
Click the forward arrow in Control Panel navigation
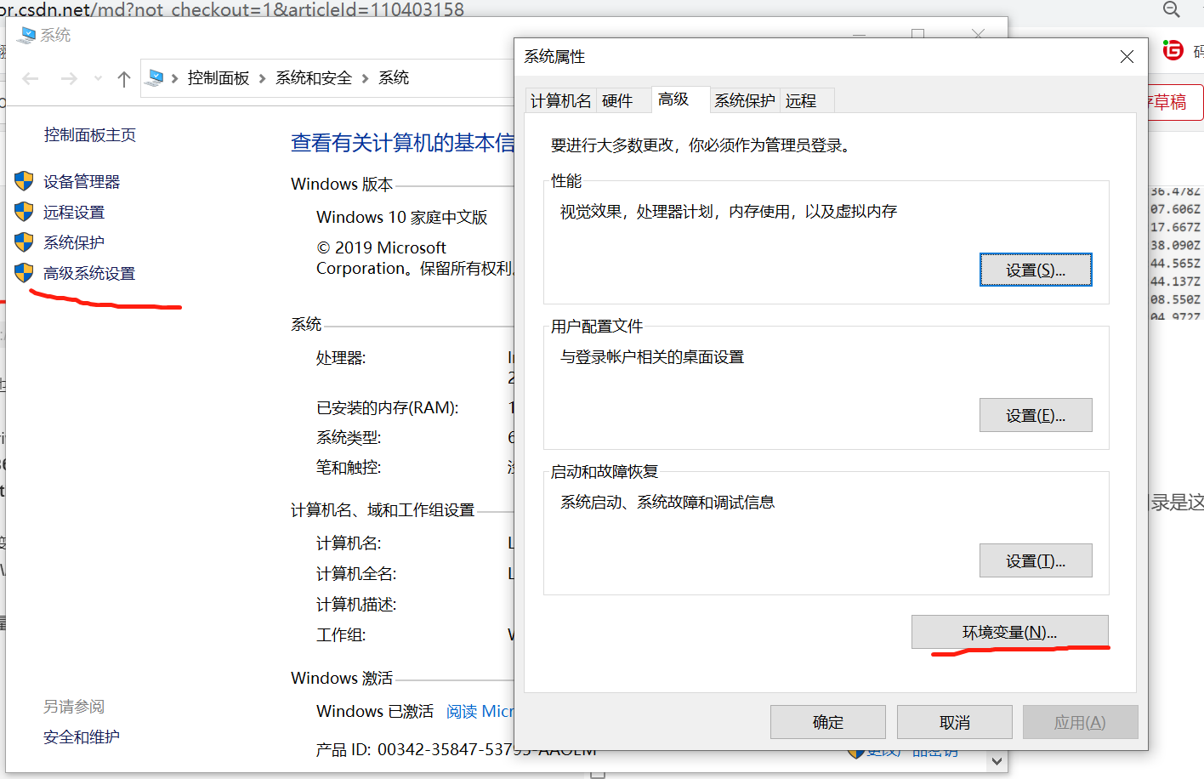[69, 79]
